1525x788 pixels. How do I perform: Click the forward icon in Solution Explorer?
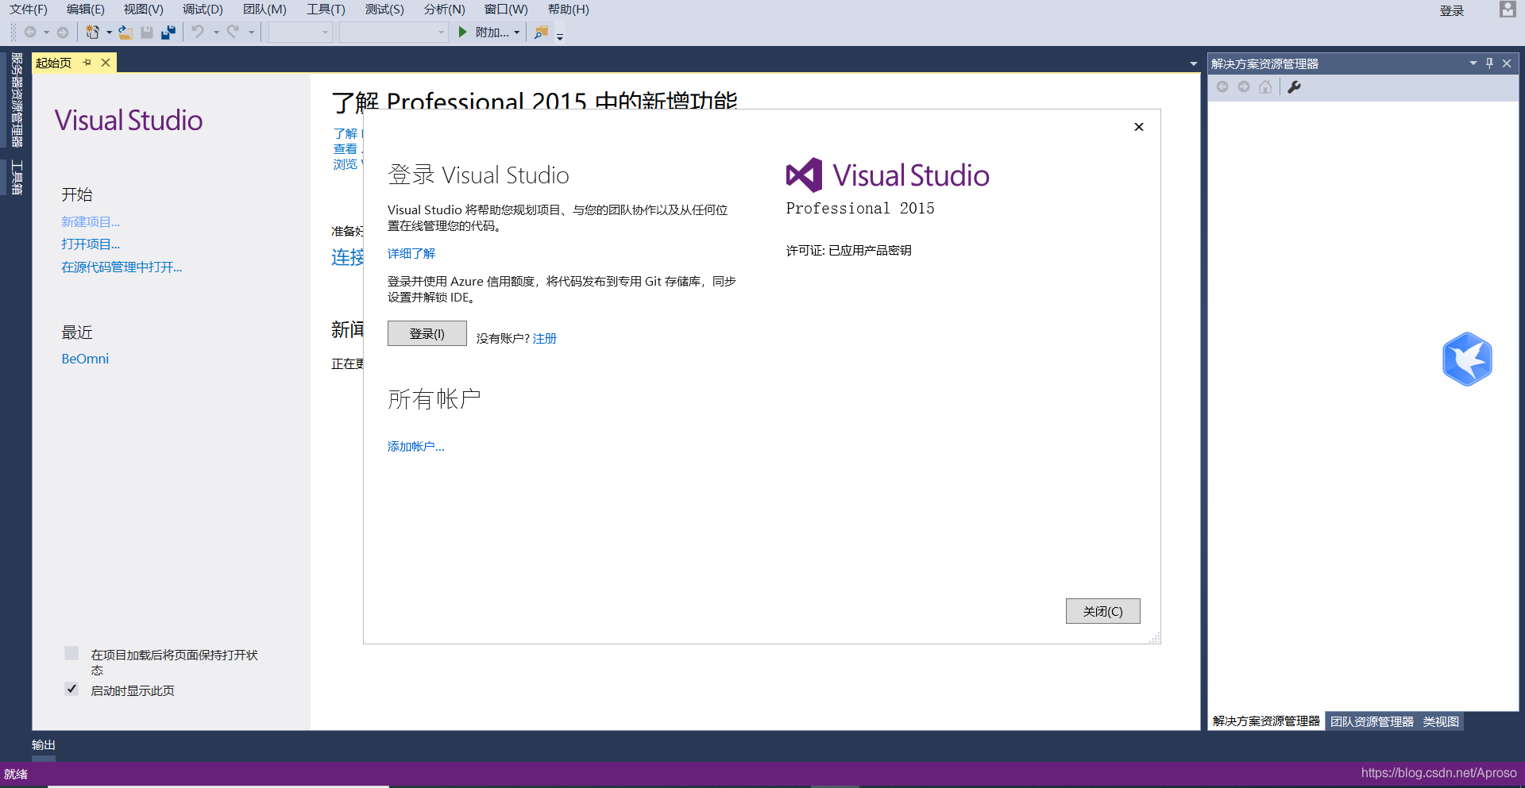pyautogui.click(x=1244, y=87)
